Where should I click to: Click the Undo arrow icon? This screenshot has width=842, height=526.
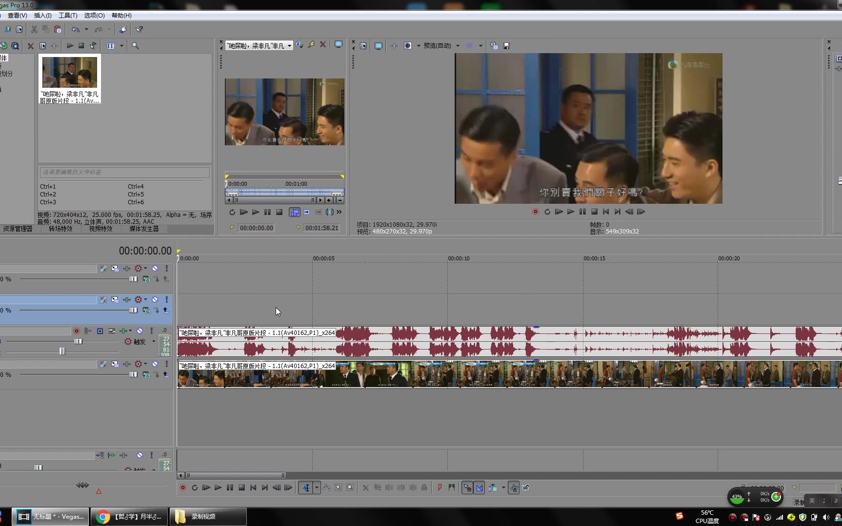pyautogui.click(x=76, y=29)
